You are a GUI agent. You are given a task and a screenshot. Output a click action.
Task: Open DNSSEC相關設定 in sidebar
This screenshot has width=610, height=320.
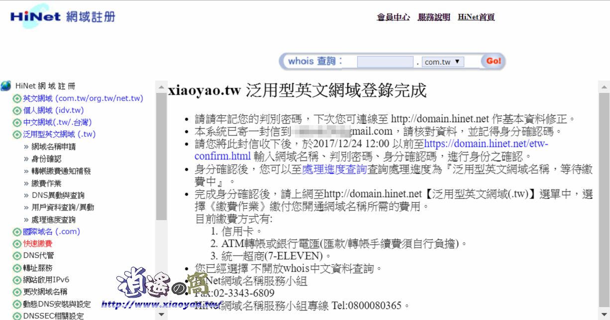[x=53, y=316]
